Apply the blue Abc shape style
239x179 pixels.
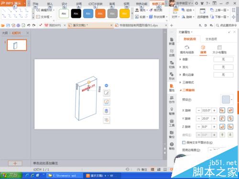coord(88,13)
